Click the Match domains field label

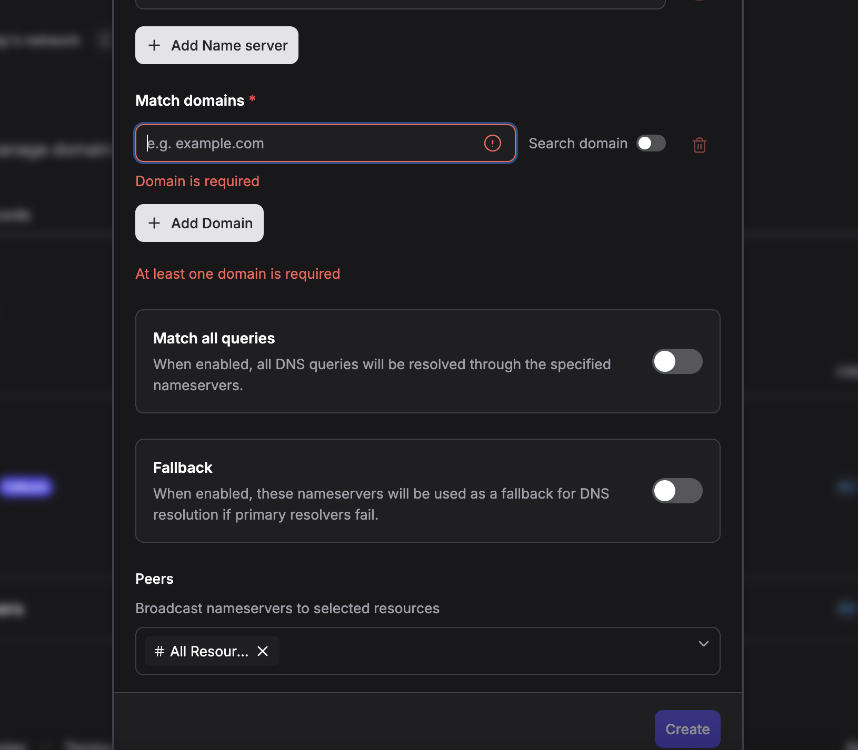point(189,100)
